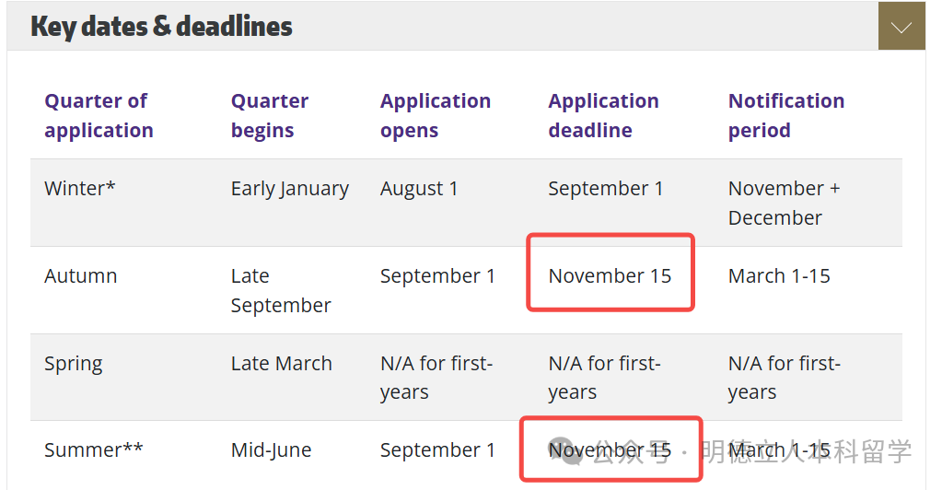Select the Winter* quarter cell
The height and width of the screenshot is (490, 942).
click(x=80, y=189)
